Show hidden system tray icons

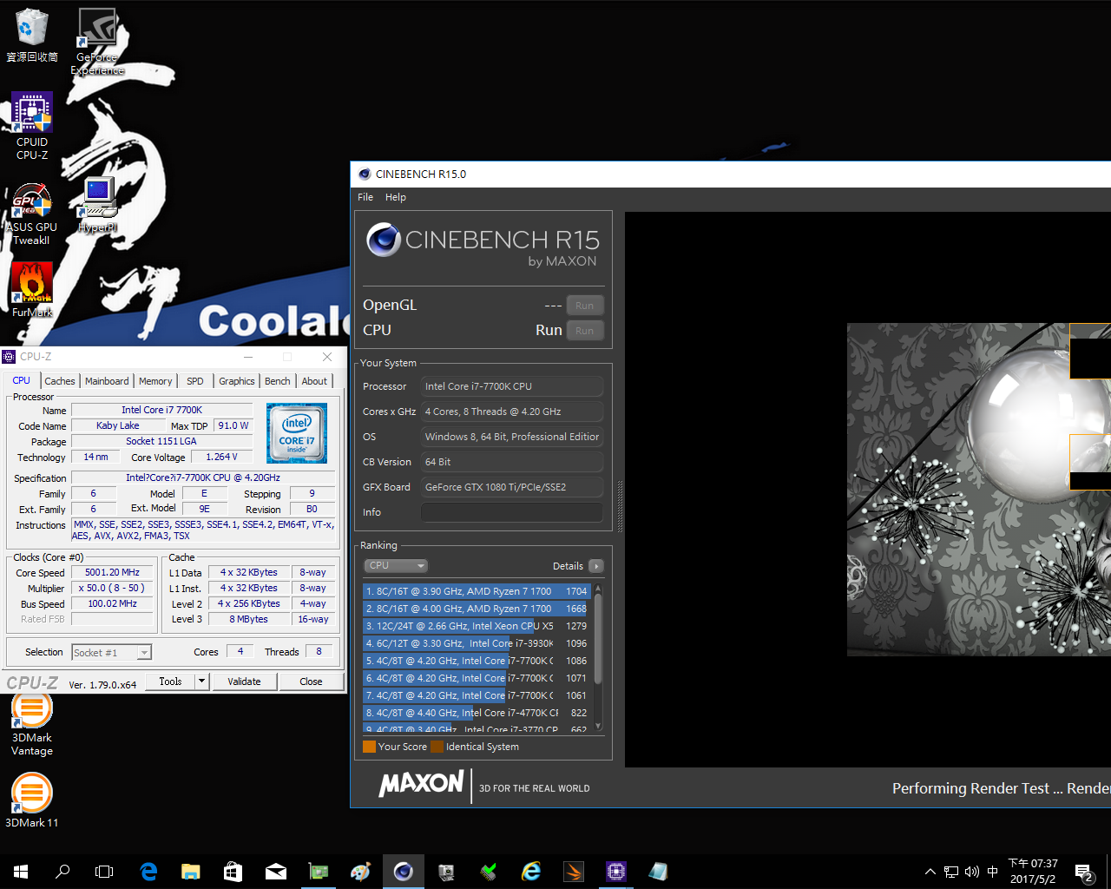930,872
